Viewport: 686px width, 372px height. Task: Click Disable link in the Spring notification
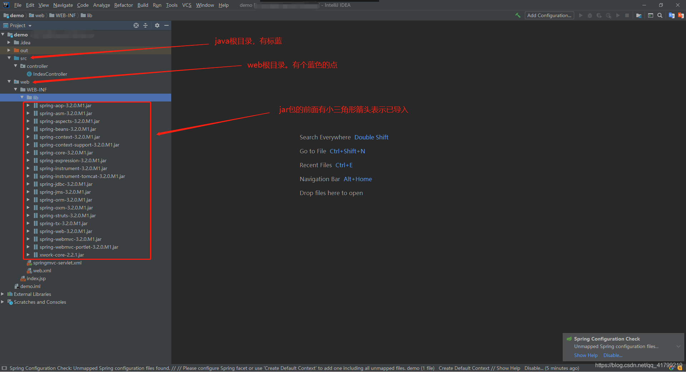coord(613,355)
